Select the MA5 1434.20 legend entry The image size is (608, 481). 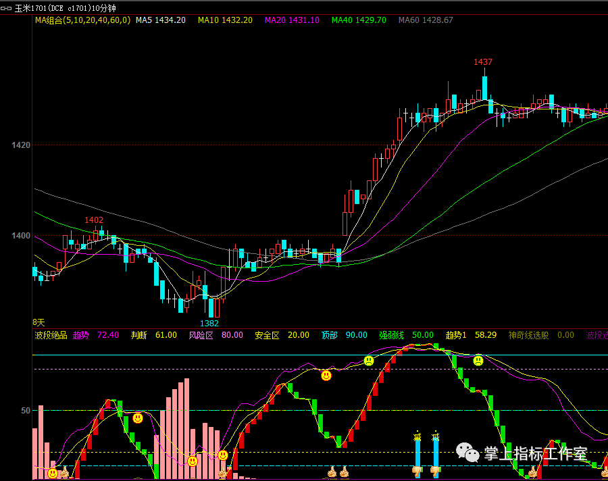[161, 20]
